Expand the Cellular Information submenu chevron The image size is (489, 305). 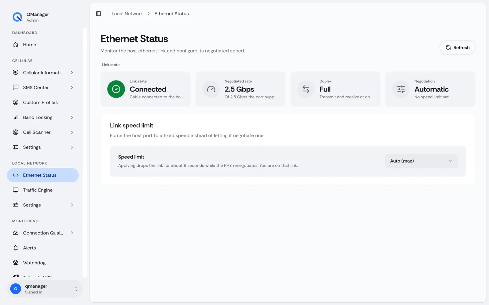72,73
